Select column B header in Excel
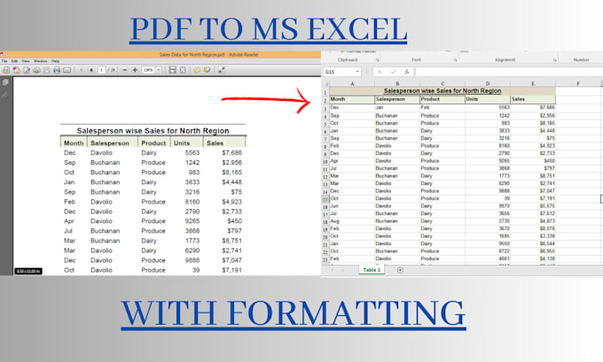Image resolution: width=603 pixels, height=362 pixels. pos(397,84)
